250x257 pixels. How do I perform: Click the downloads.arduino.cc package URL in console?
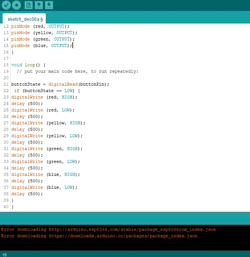123,236
